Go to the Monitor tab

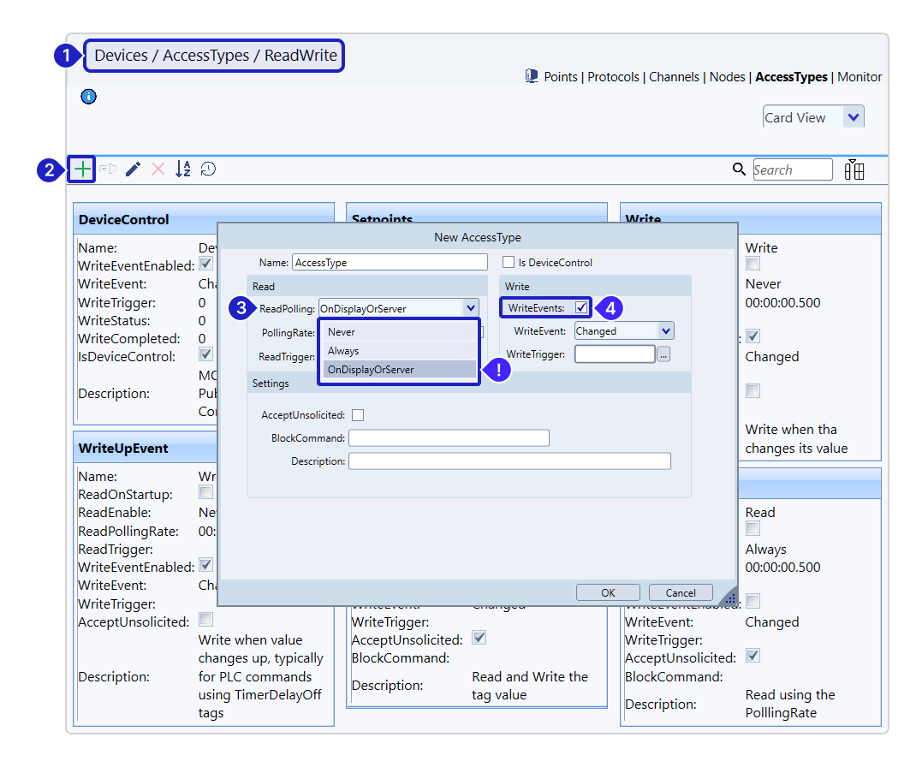[860, 77]
